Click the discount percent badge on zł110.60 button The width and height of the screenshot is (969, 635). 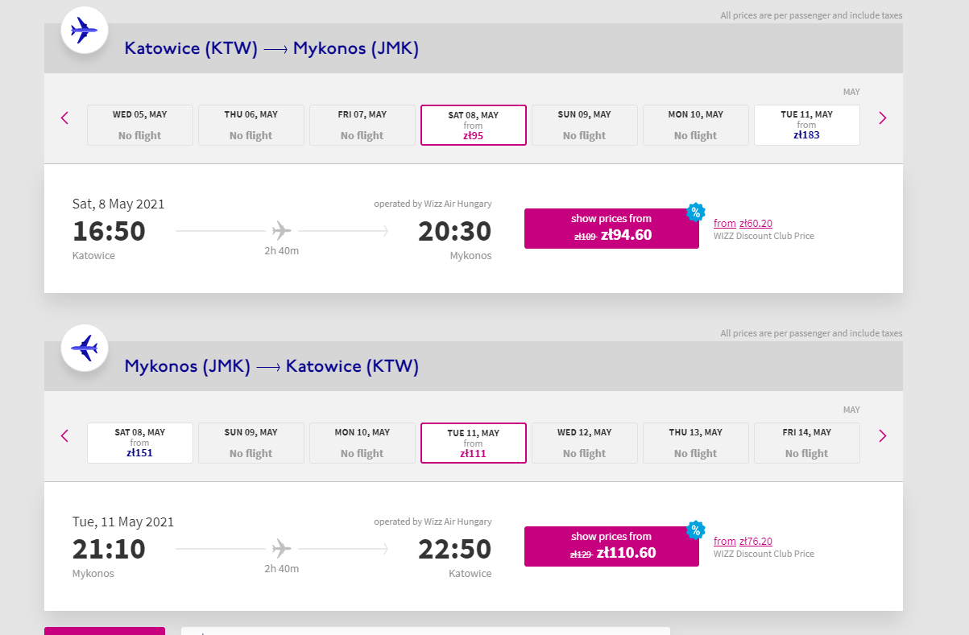tap(695, 530)
